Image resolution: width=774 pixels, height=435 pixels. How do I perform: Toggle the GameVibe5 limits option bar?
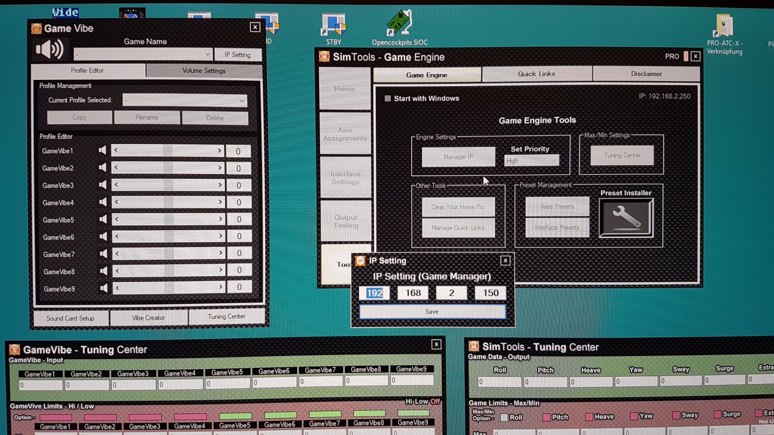click(x=235, y=416)
